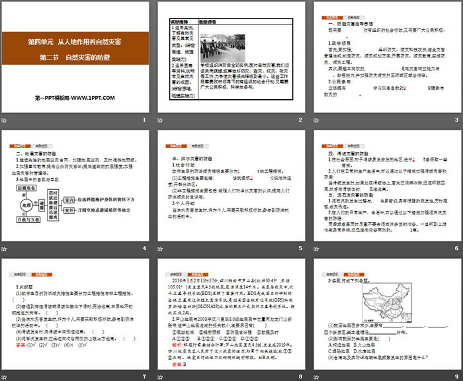Screen dimensions: 463x381
Task: Click the animation star icon under slide 4
Action: click(x=4, y=249)
